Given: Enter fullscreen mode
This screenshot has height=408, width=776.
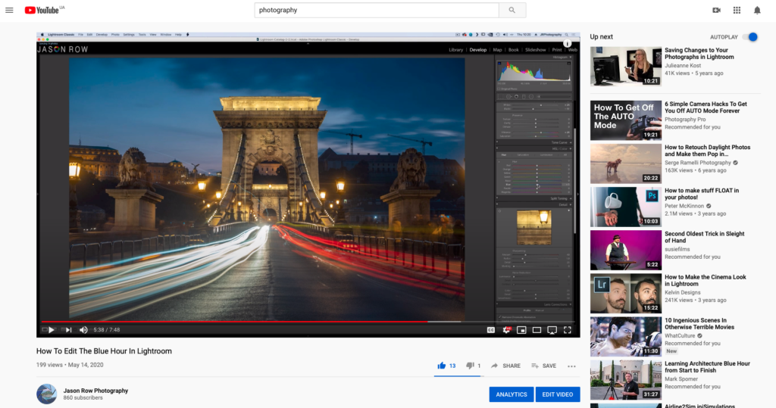Looking at the screenshot, I should pos(567,330).
